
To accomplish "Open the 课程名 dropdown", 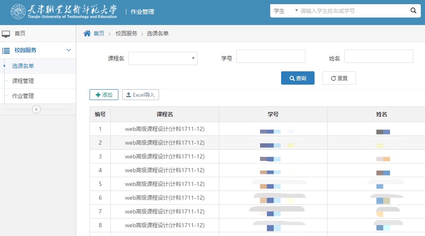I will point(163,58).
